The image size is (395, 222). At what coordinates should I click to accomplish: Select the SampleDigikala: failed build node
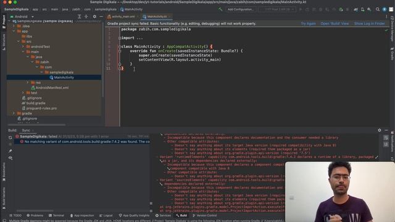[82, 136]
